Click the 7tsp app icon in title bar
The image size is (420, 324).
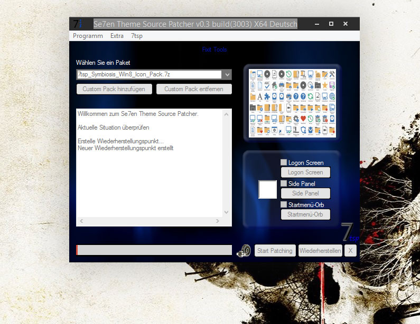coord(78,24)
